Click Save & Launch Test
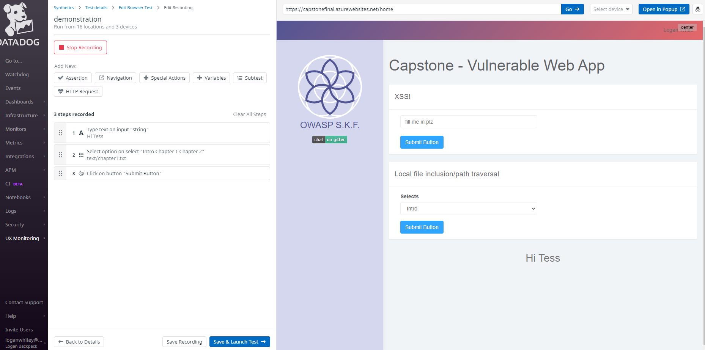Screen dimensions: 705x350 (x=240, y=342)
